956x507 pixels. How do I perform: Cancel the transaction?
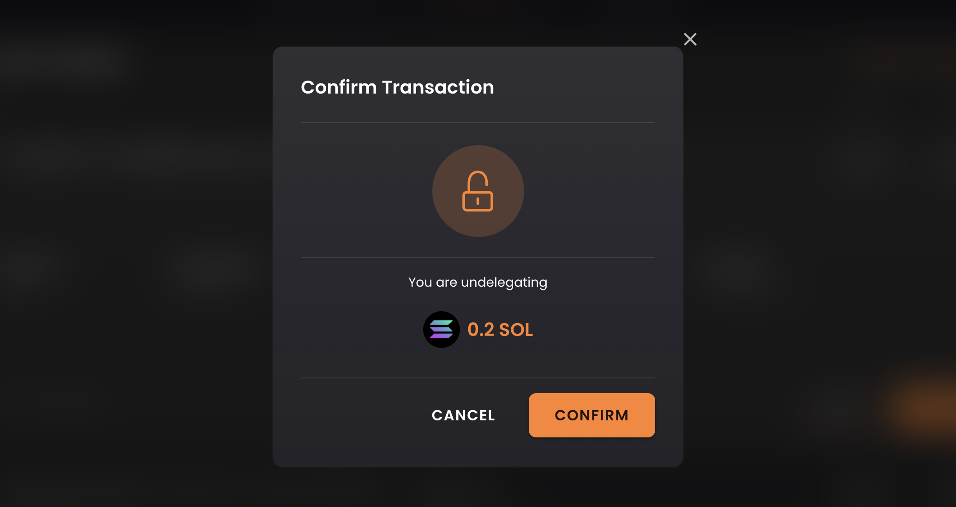463,415
